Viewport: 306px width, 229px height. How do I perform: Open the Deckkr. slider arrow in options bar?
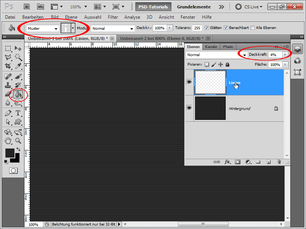tap(169, 28)
